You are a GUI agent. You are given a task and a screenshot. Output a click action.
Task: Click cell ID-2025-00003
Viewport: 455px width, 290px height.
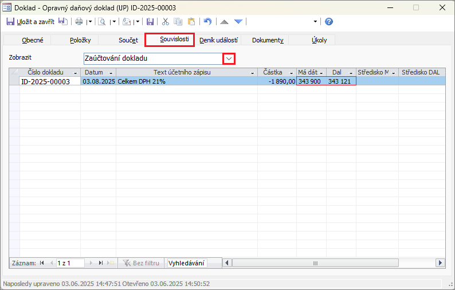[x=50, y=81]
